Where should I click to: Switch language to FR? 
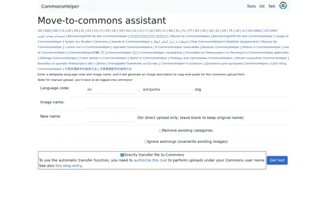tap(107, 31)
